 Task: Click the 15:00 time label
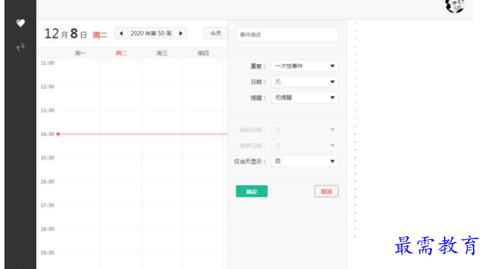[x=48, y=158]
